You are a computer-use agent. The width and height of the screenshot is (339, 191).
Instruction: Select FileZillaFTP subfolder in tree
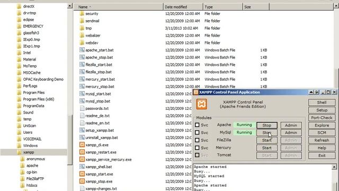coord(35,179)
